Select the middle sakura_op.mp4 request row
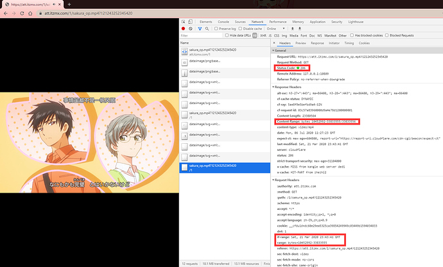The image size is (443, 267). [x=225, y=115]
